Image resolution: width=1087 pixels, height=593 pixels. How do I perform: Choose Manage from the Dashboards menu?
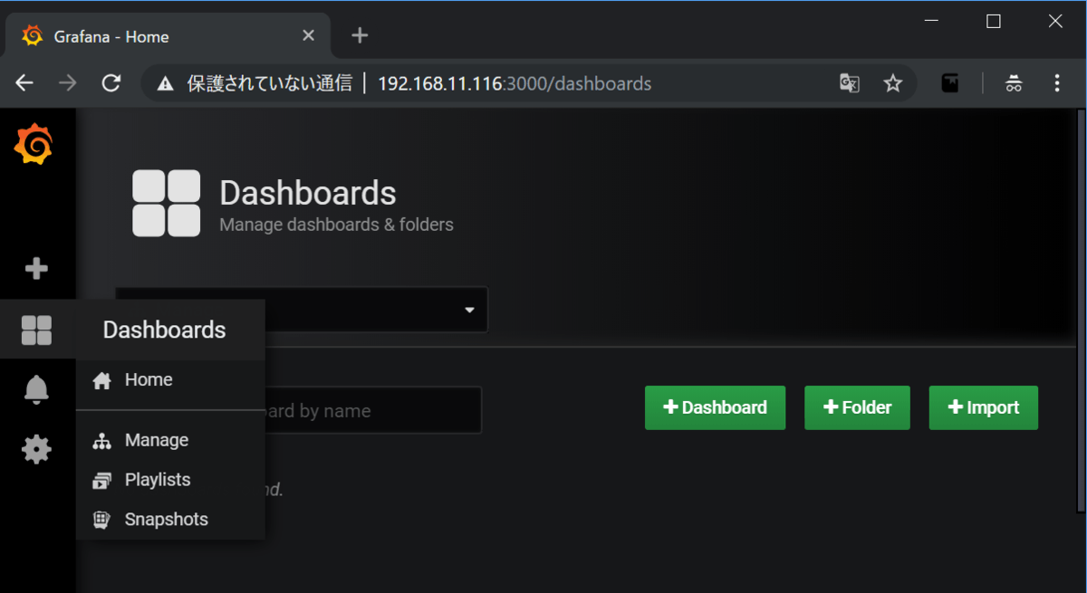point(156,441)
